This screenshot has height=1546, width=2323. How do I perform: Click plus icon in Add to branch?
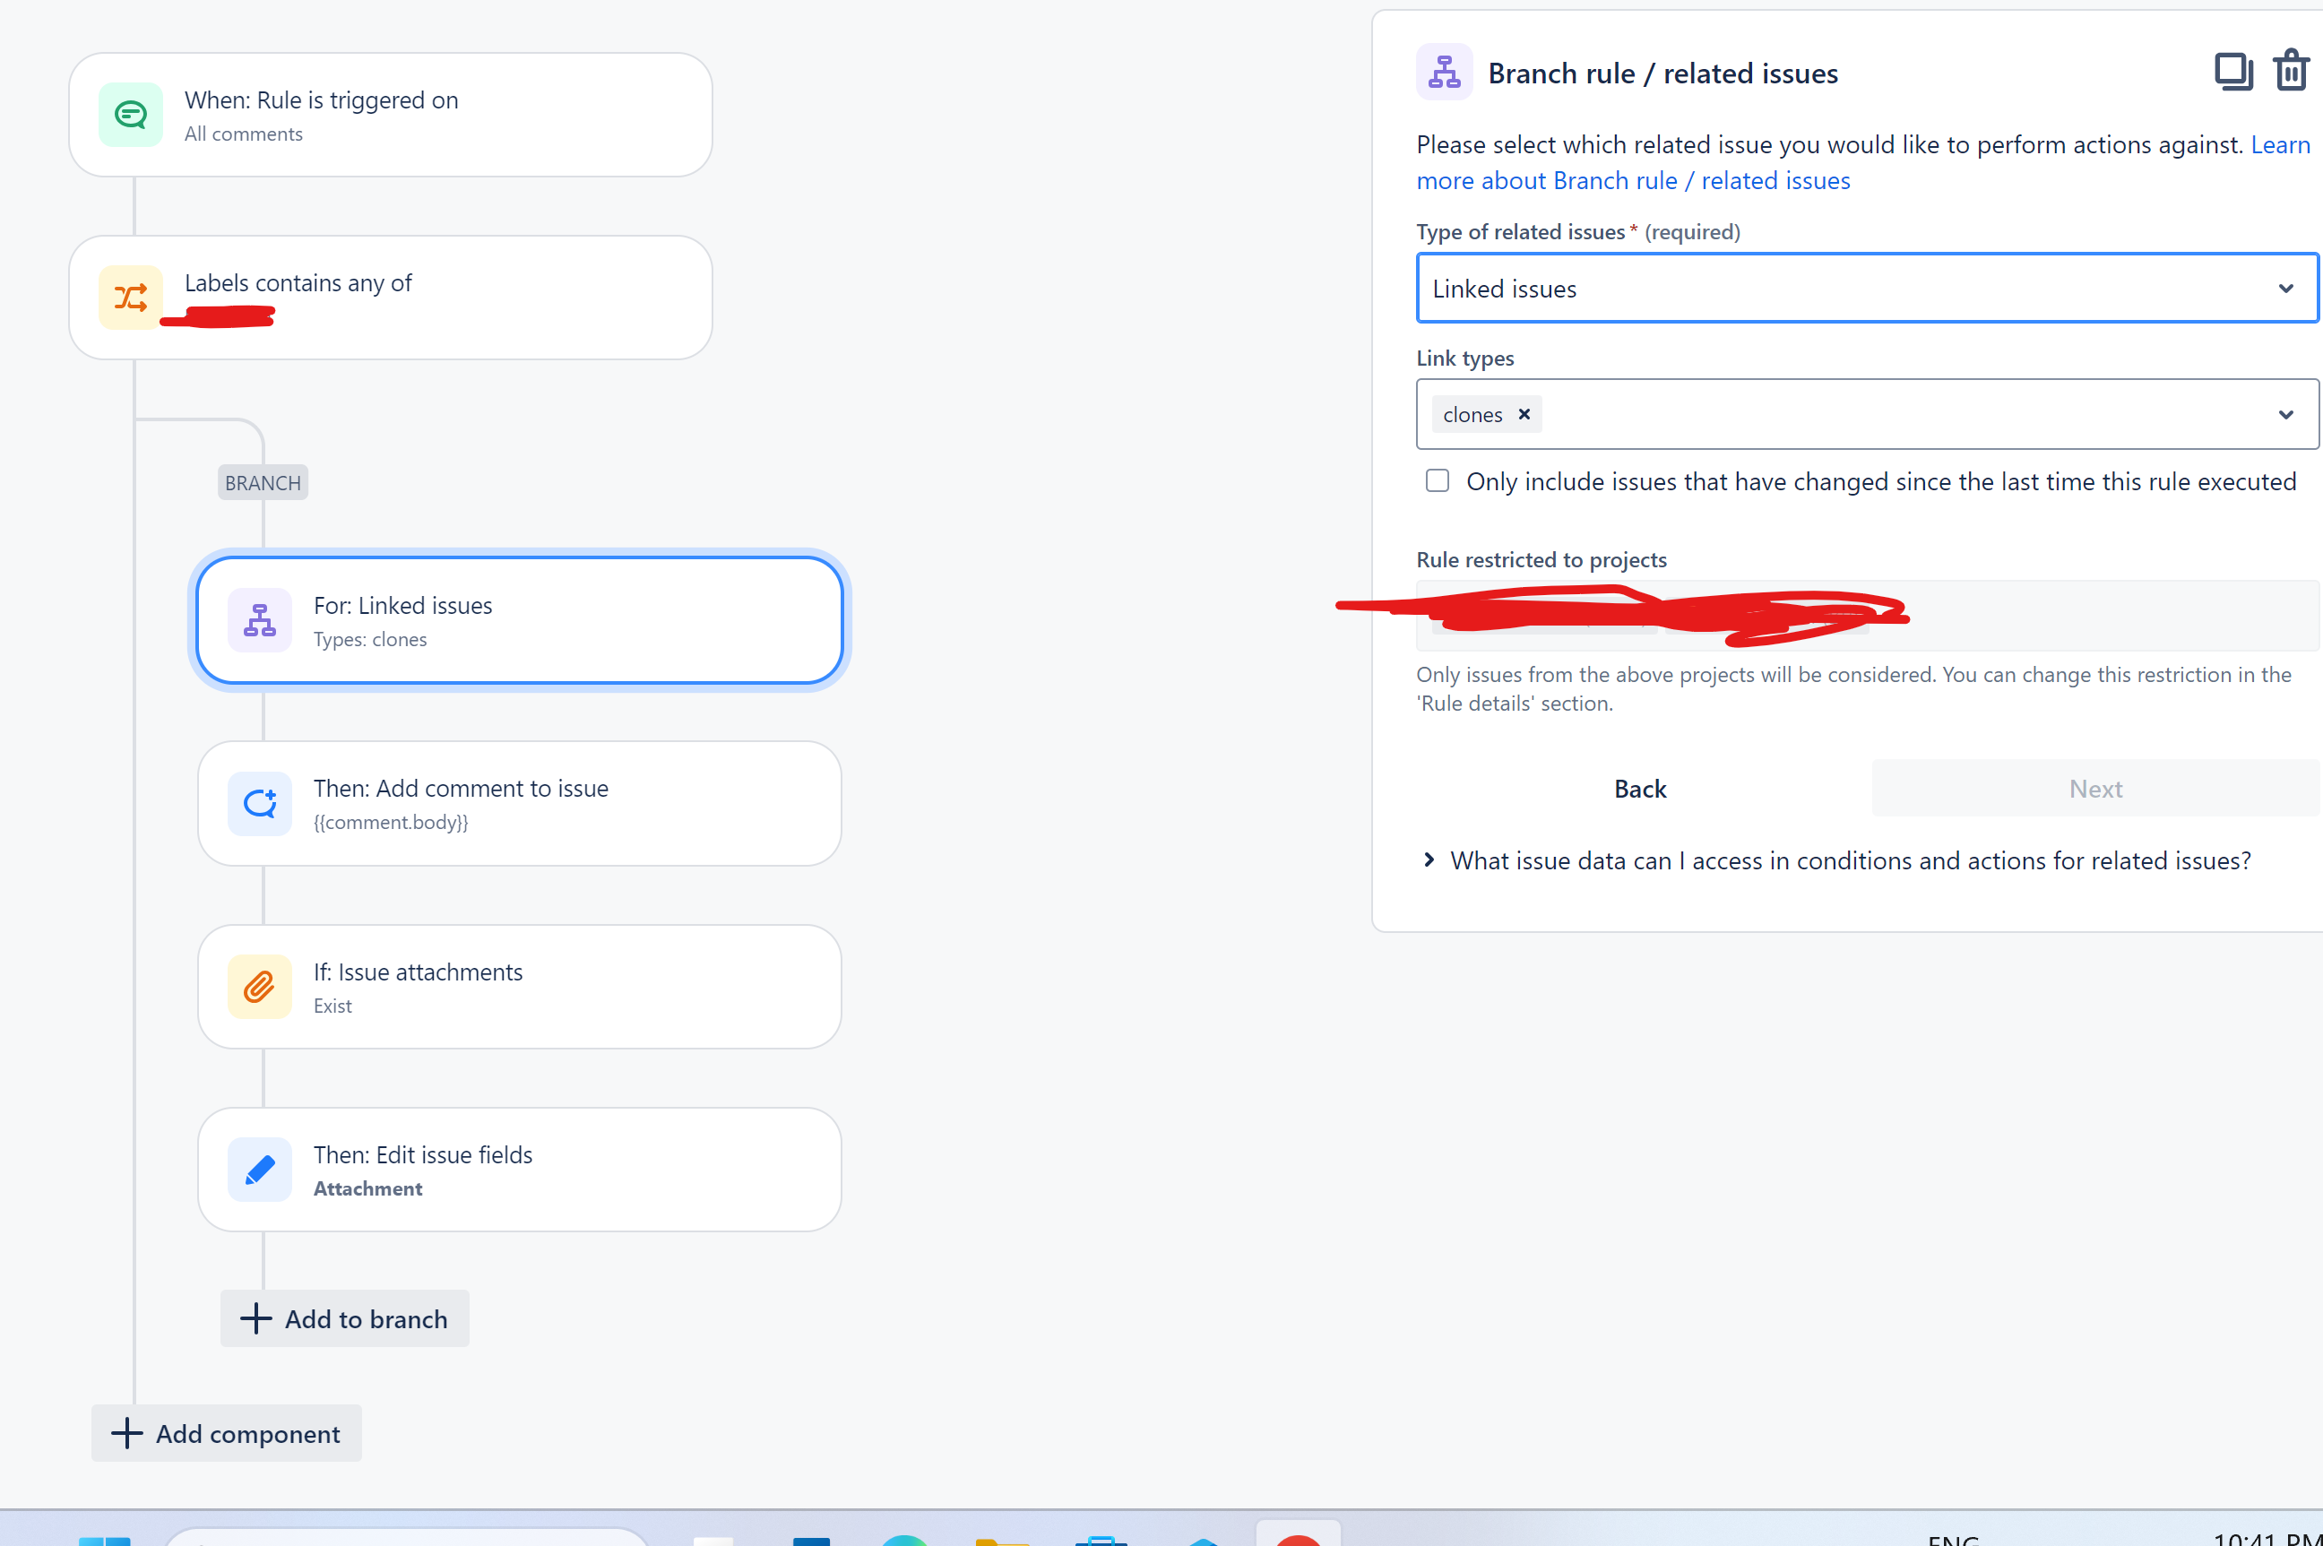256,1318
